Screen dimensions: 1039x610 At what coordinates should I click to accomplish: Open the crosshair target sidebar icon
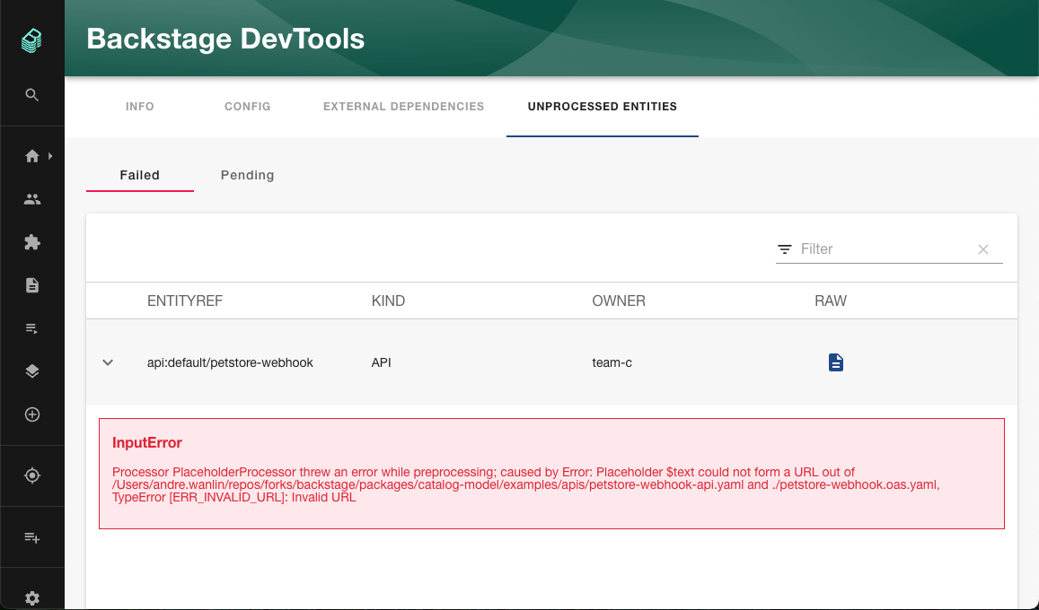[31, 475]
